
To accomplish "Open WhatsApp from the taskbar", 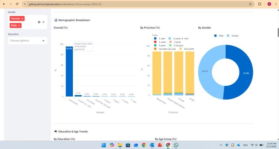I will [176, 145].
